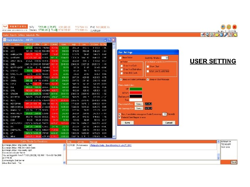Click the grey document toolbar icon

[x=212, y=35]
